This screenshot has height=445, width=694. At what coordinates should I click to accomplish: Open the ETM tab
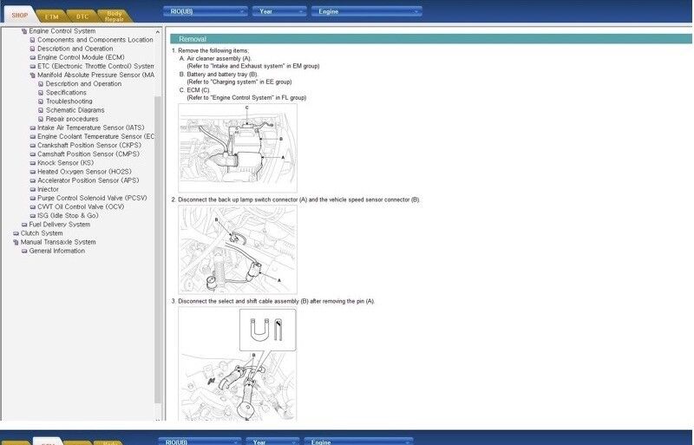[52, 15]
